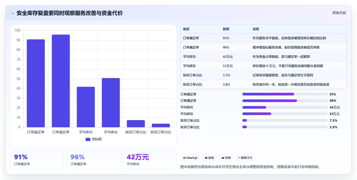Select the 进度 chip
This screenshot has height=180, width=357.
[x=226, y=158]
